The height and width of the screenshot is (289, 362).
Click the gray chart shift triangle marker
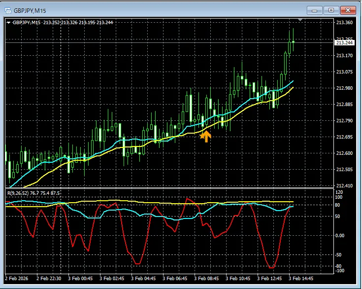click(x=300, y=20)
